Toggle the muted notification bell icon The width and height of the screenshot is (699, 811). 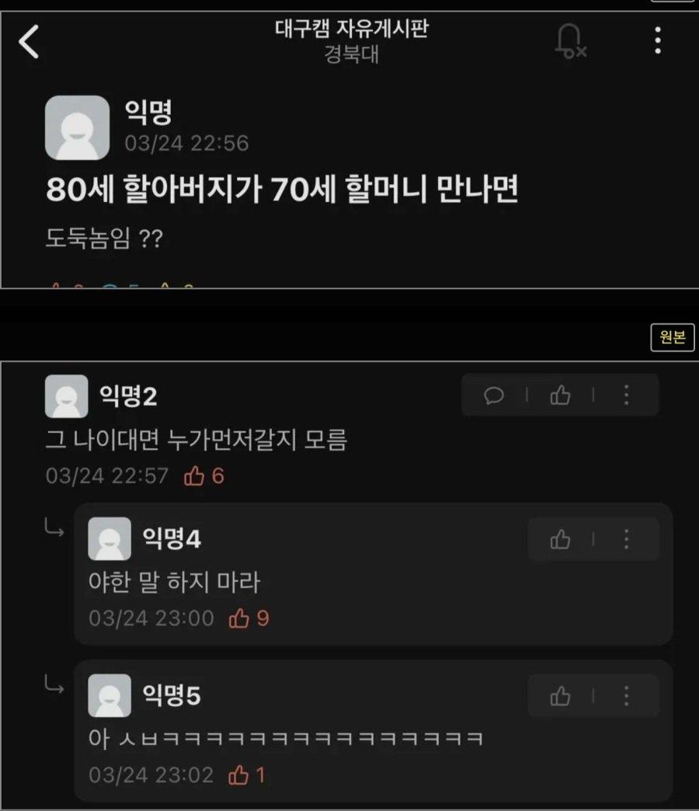pos(571,41)
